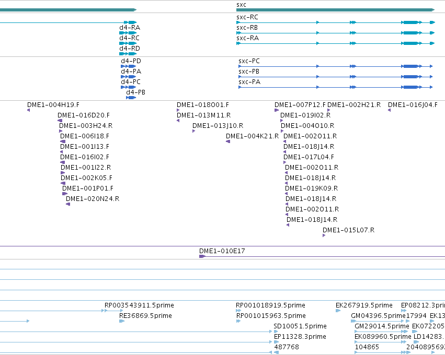Click the d4-PA protein feature
445x355 pixels.
(128, 77)
